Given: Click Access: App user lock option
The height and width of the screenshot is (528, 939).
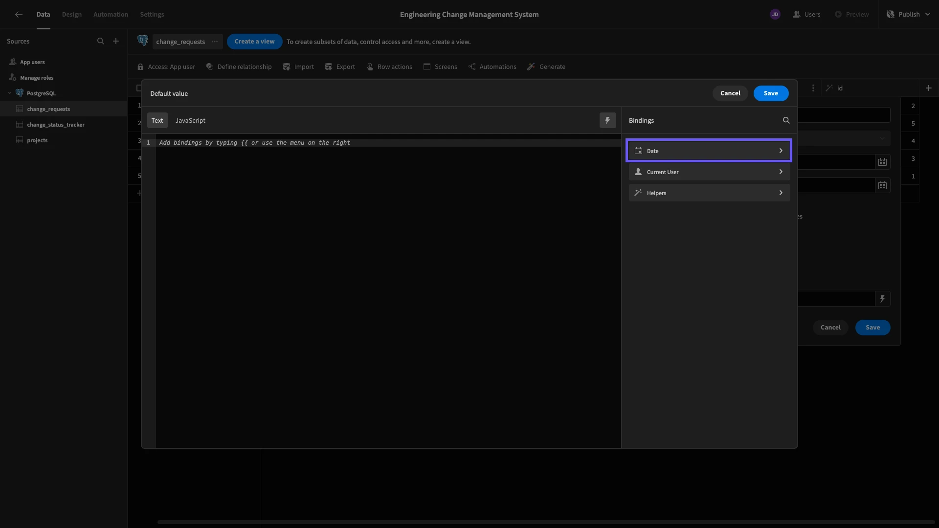Looking at the screenshot, I should click(166, 67).
